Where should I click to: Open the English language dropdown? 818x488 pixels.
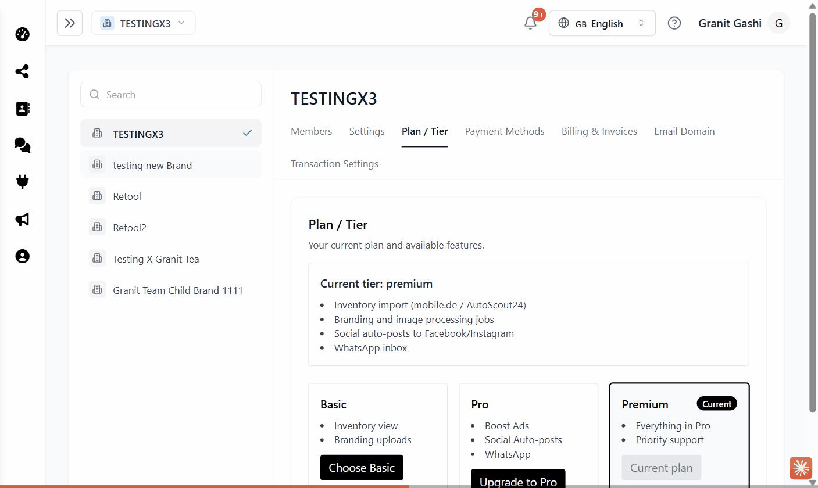coord(602,23)
